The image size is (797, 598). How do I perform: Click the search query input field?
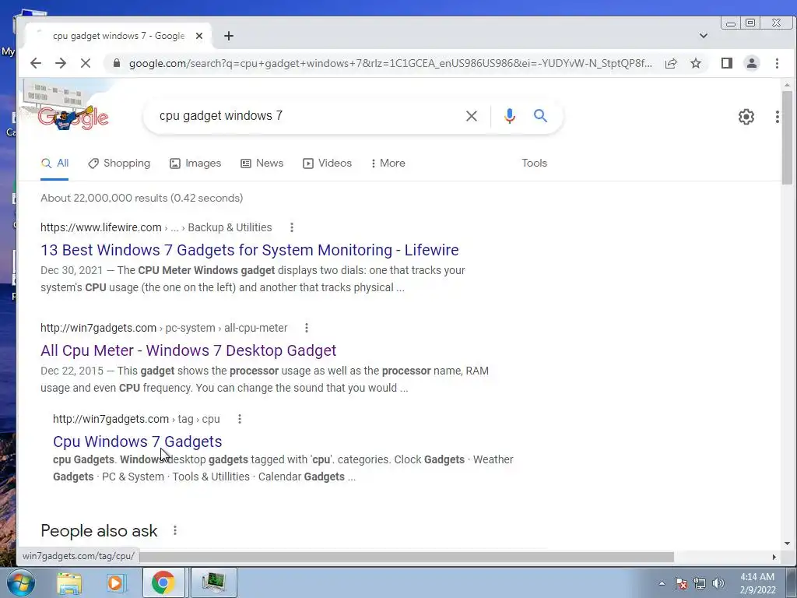pyautogui.click(x=305, y=116)
